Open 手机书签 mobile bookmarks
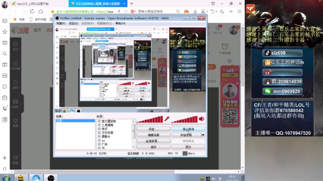 (x=38, y=19)
